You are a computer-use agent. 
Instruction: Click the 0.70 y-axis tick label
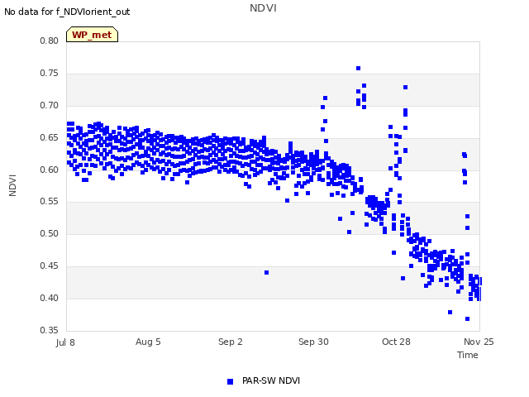point(50,105)
